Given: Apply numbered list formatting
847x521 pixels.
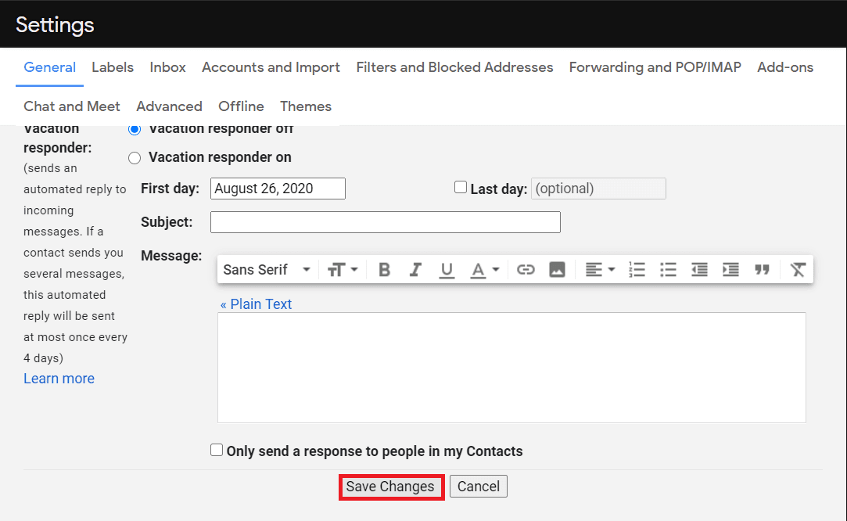Looking at the screenshot, I should tap(637, 269).
